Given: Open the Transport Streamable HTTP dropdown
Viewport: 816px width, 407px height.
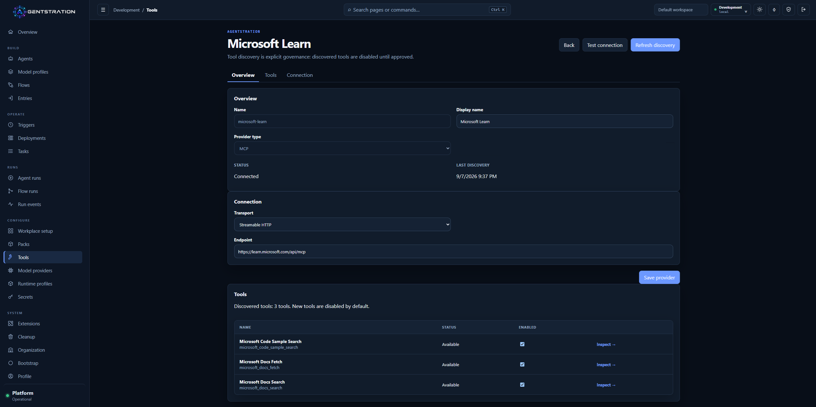Looking at the screenshot, I should [342, 224].
